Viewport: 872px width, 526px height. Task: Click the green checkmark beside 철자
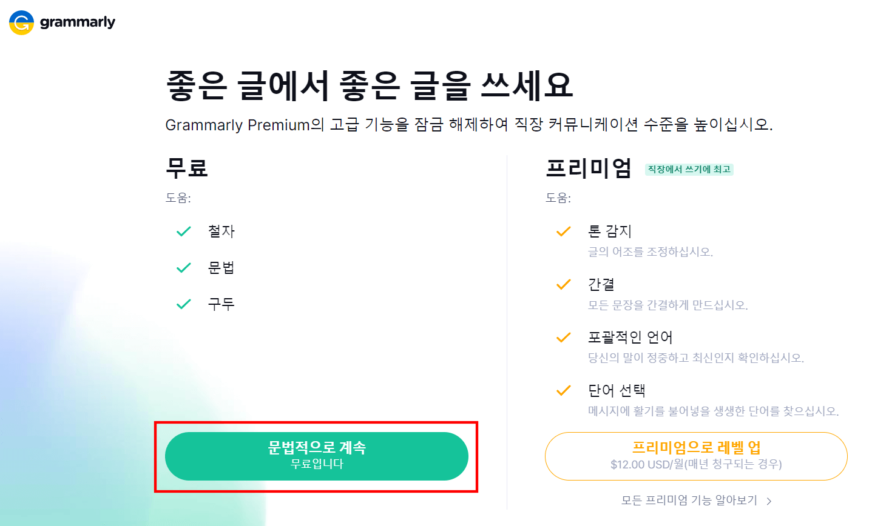183,231
